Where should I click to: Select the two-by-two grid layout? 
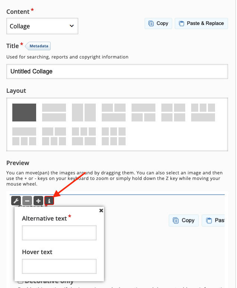pos(173,113)
